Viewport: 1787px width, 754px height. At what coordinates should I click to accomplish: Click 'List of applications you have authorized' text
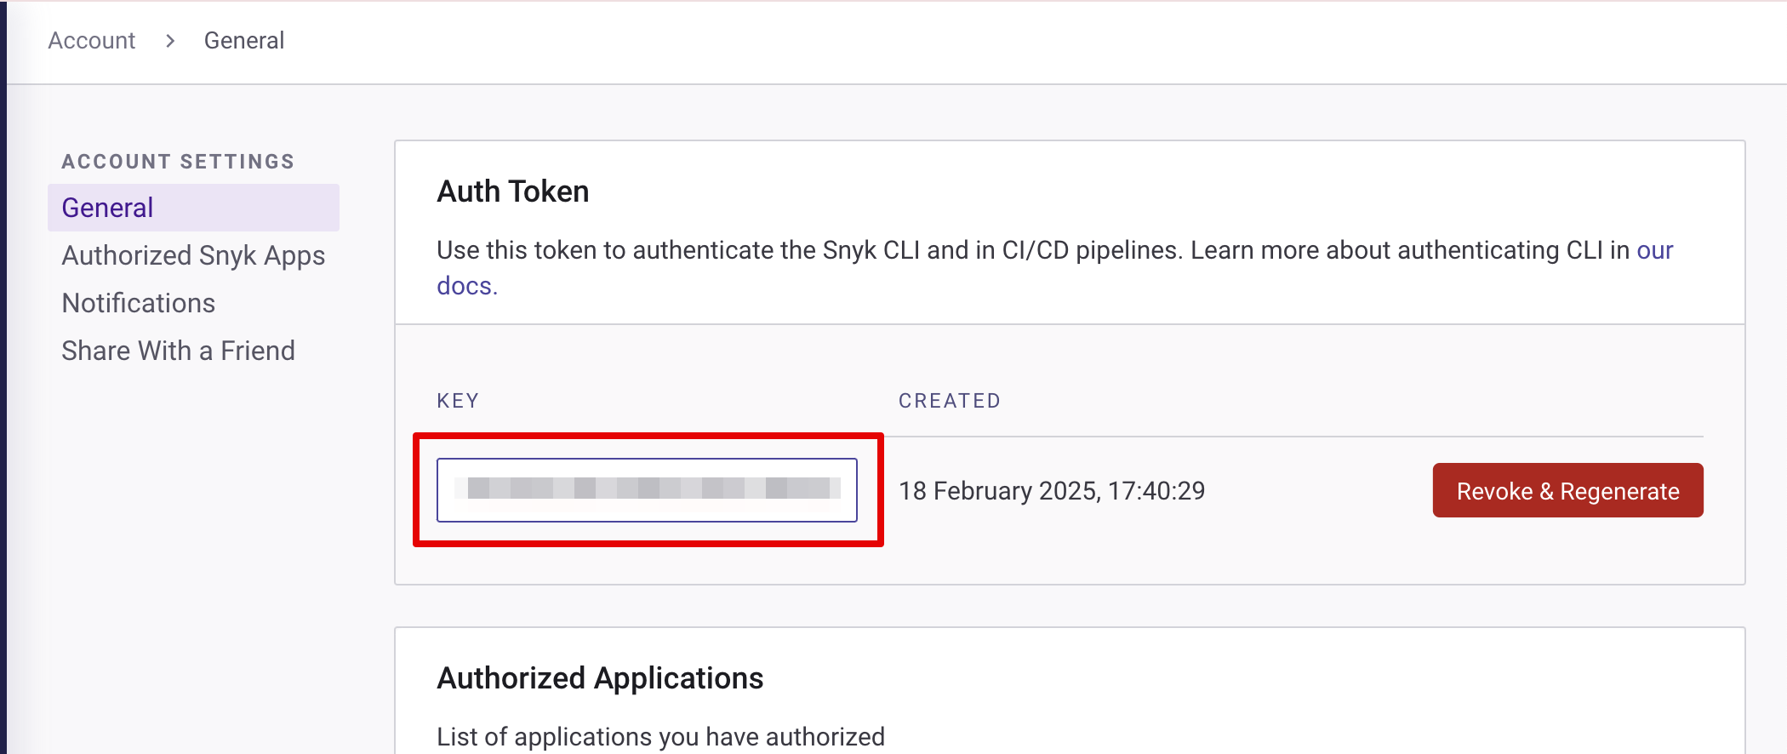660,736
